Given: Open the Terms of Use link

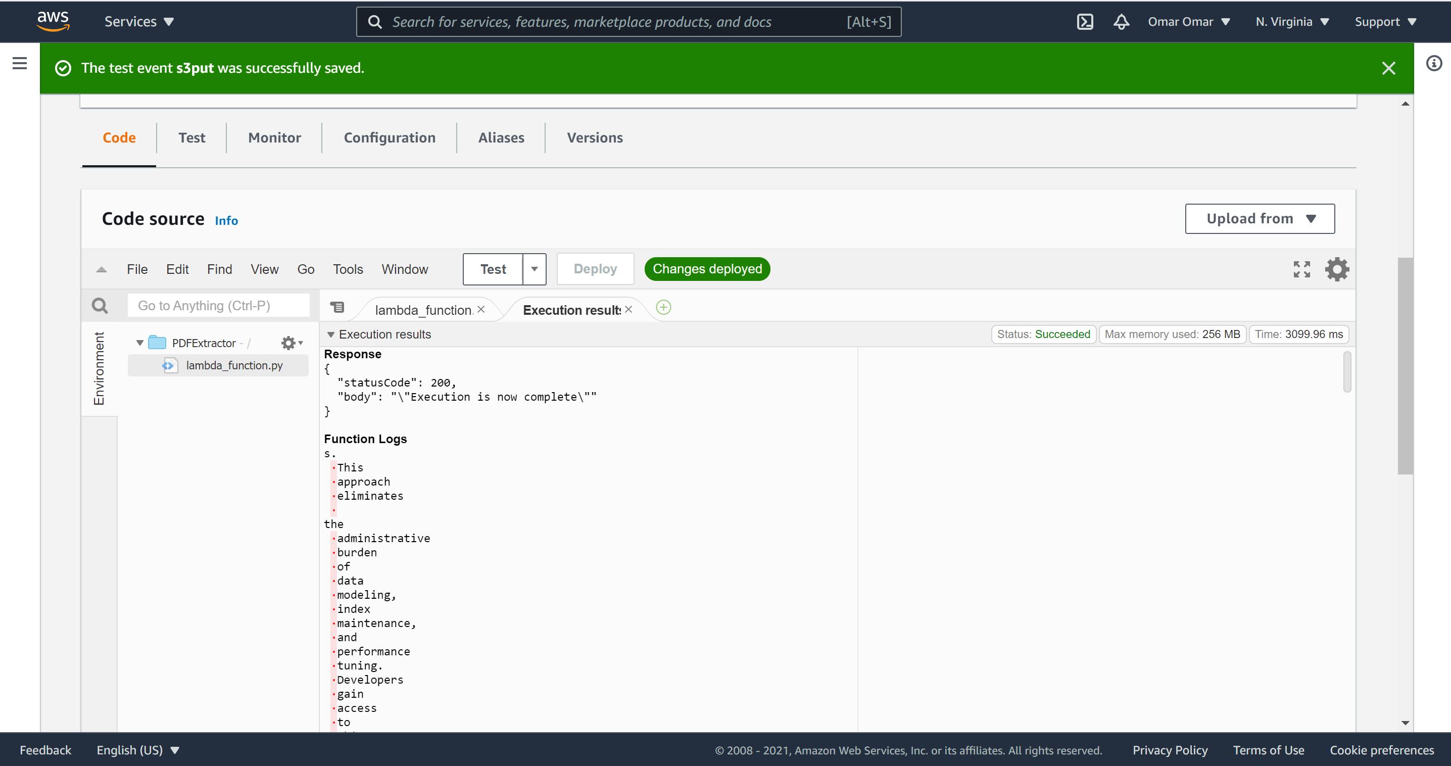Looking at the screenshot, I should (x=1269, y=750).
